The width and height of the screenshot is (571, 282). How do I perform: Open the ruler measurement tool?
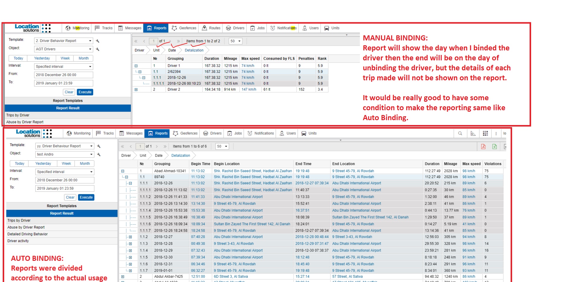click(x=473, y=133)
